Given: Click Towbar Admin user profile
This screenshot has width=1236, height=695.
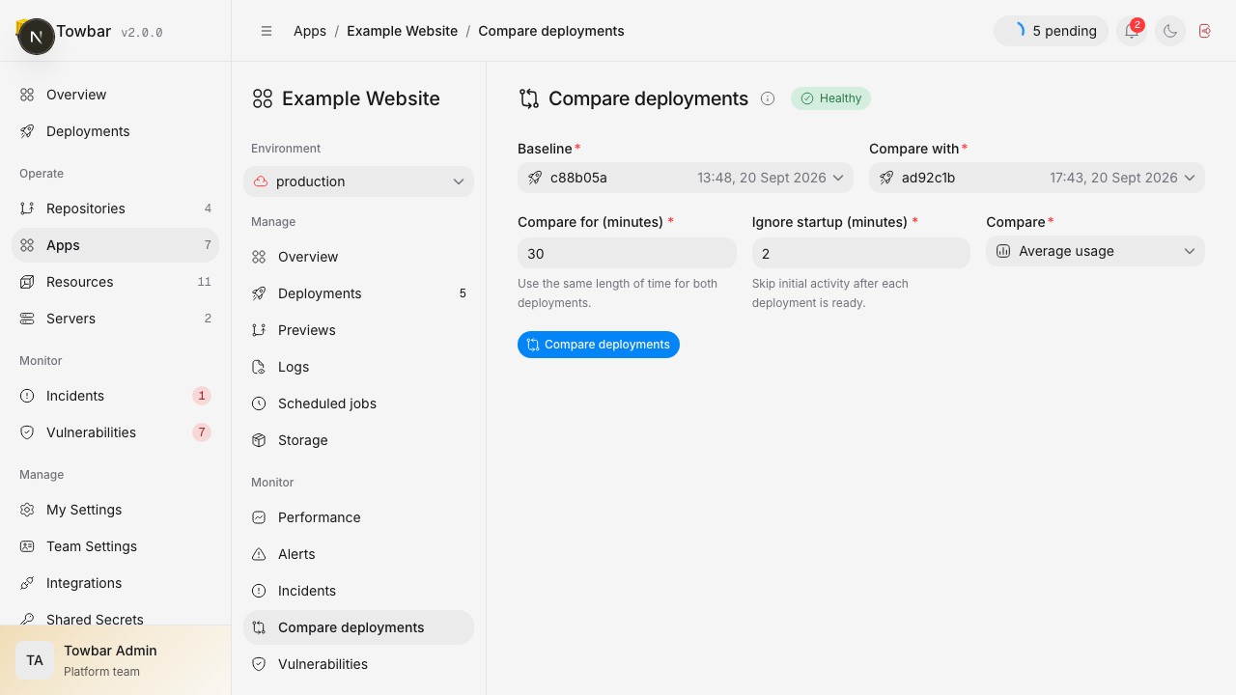Looking at the screenshot, I should (x=116, y=660).
